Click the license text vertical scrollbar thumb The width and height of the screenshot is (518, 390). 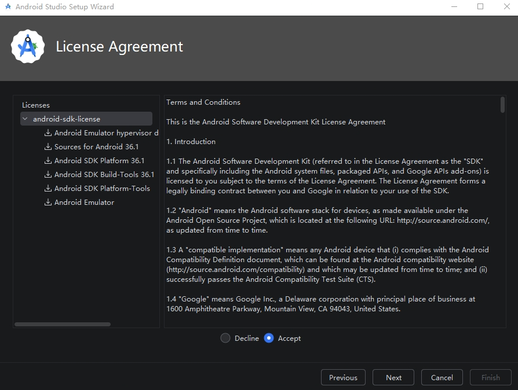(x=502, y=105)
